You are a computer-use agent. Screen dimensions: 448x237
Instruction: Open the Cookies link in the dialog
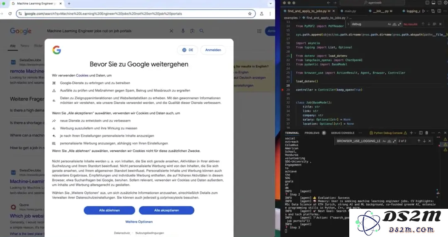(x=82, y=75)
